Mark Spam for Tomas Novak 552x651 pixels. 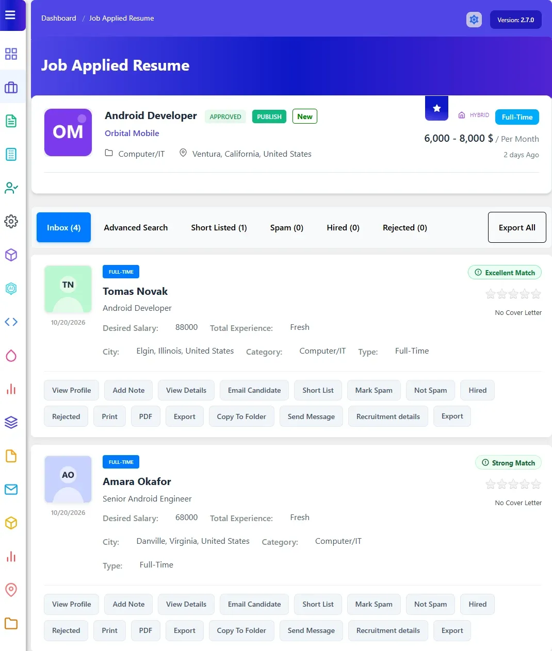[374, 390]
